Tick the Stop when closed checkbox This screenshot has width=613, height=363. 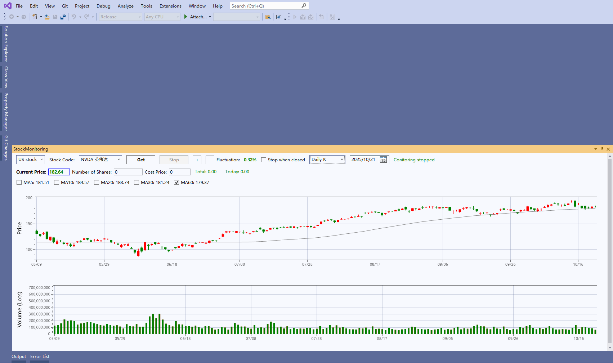click(x=264, y=160)
